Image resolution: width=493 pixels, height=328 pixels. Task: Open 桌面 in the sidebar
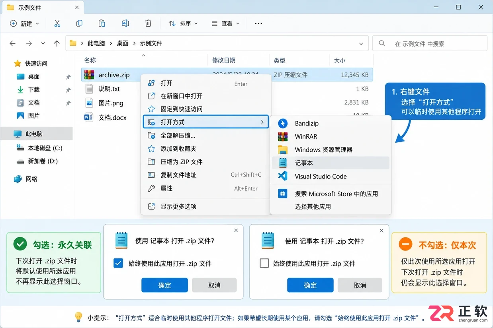click(34, 76)
